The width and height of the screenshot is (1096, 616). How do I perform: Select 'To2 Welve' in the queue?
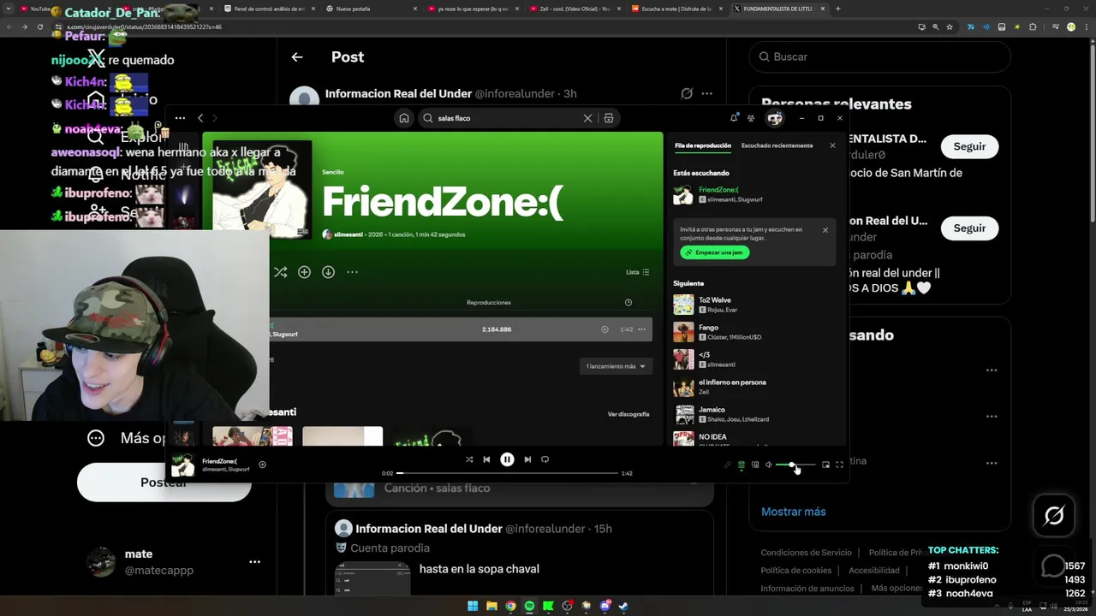coord(753,305)
